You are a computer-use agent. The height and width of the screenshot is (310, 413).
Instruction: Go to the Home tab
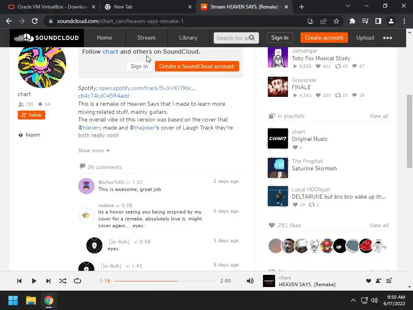(x=104, y=38)
